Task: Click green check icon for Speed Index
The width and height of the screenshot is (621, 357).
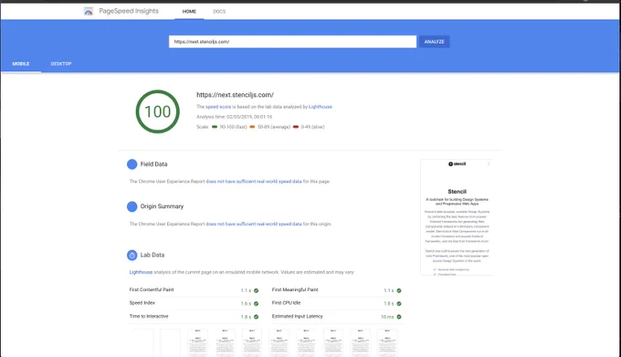Action: coord(257,303)
